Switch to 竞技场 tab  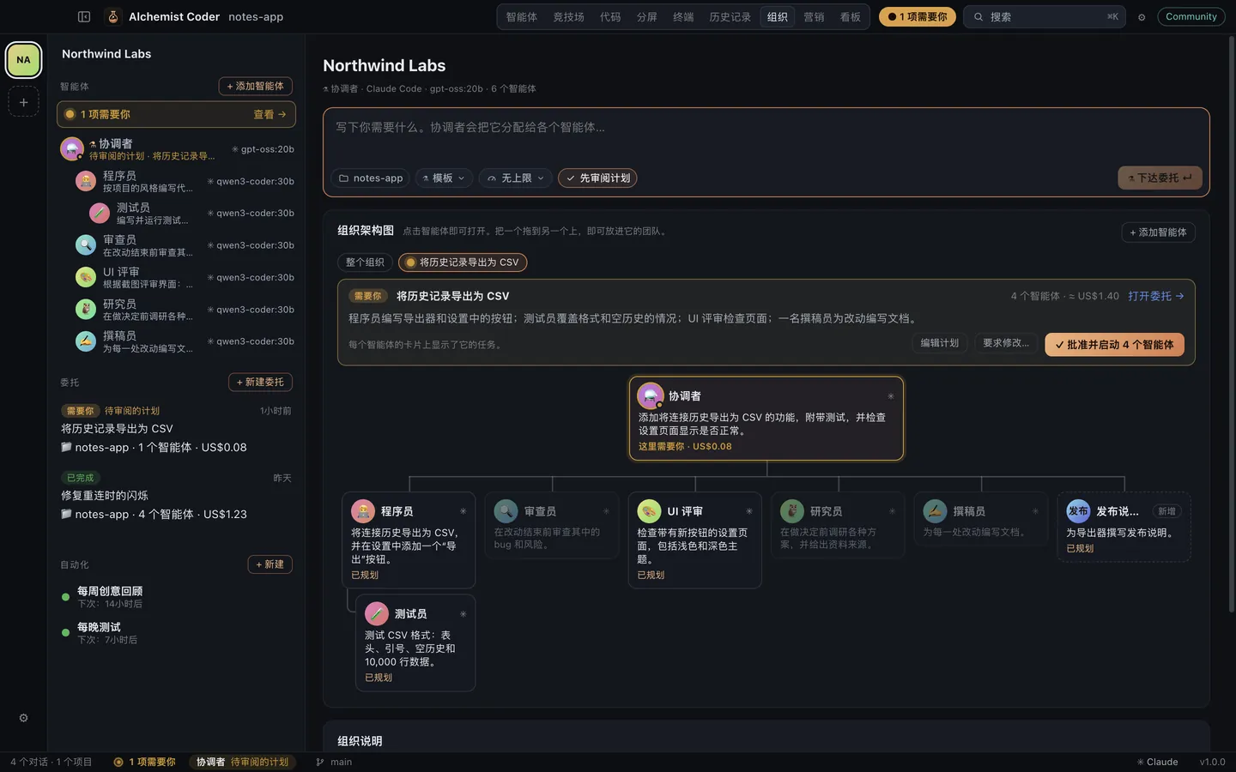click(568, 17)
